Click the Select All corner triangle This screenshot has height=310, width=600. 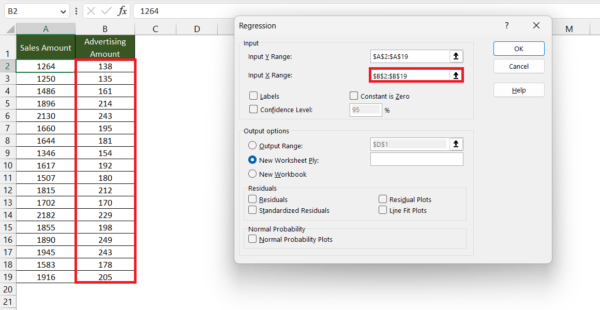tap(10, 29)
